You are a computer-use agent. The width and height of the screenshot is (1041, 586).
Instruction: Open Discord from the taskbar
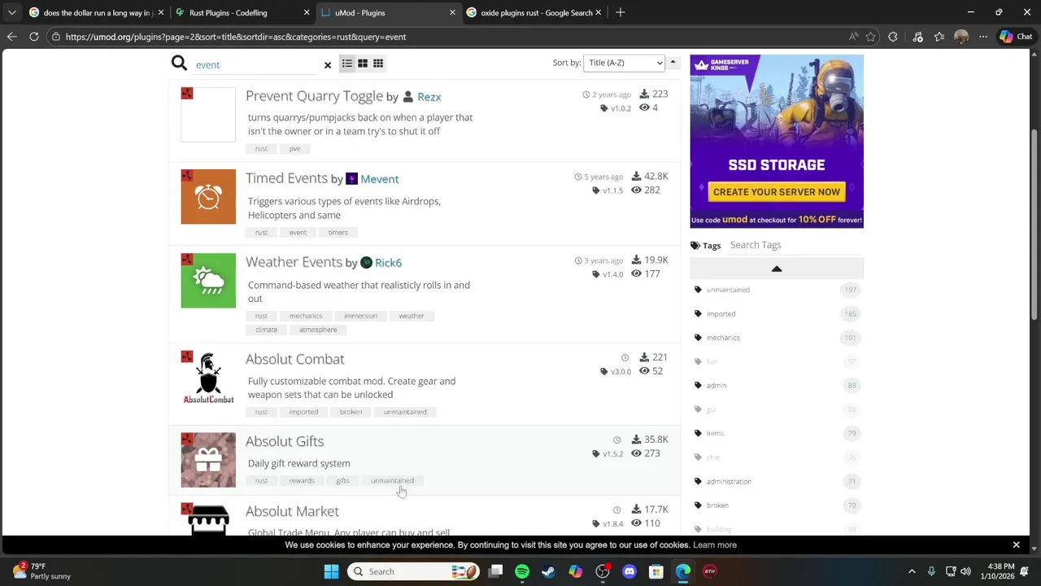click(629, 571)
